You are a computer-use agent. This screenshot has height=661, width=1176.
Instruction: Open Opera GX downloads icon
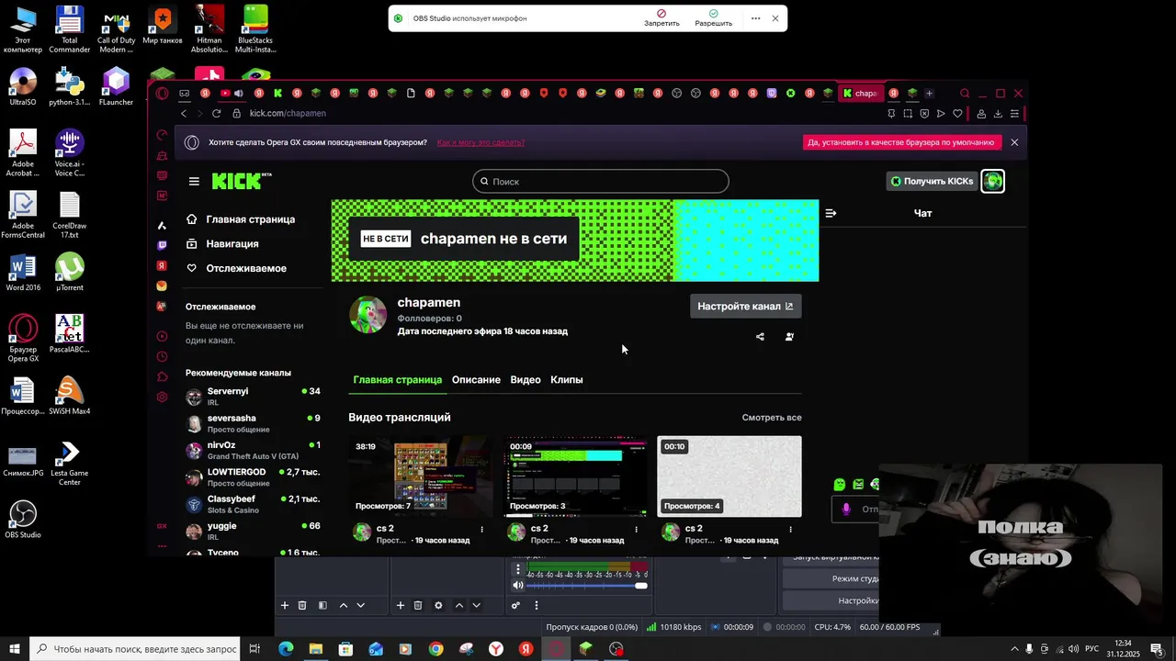point(998,114)
